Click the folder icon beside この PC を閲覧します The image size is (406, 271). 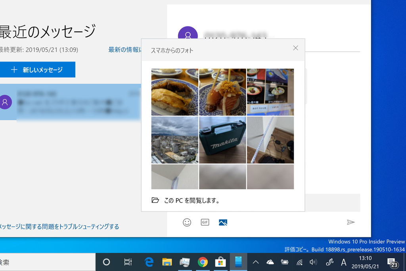(155, 200)
